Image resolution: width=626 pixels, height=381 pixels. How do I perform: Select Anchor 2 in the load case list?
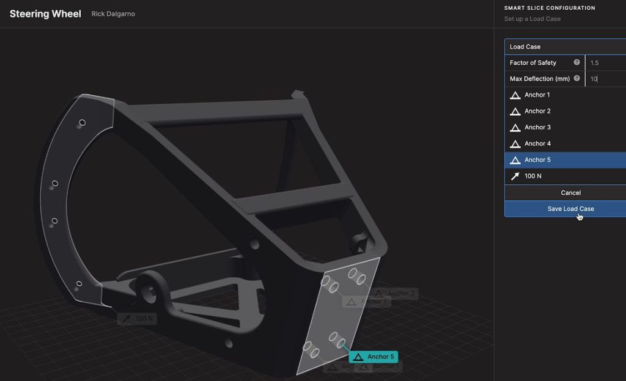537,111
